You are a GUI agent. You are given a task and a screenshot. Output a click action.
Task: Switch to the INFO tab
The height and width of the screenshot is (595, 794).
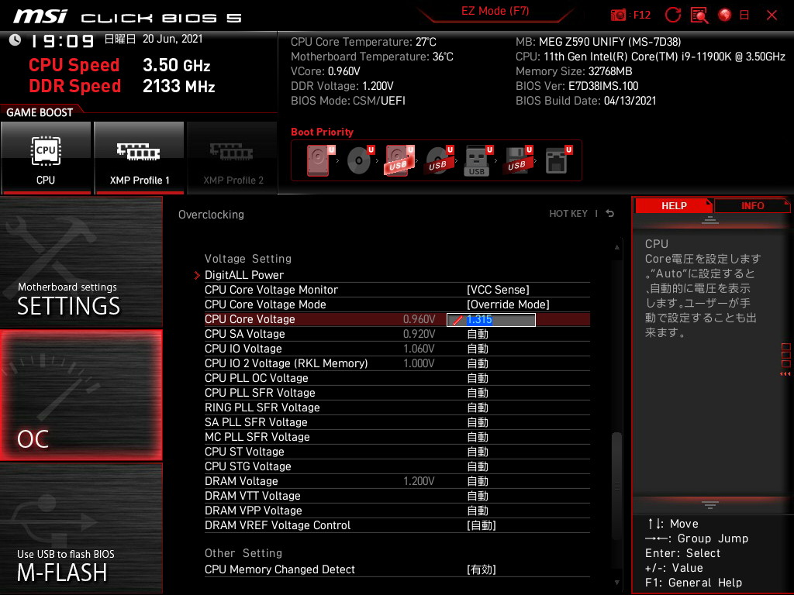coord(752,205)
